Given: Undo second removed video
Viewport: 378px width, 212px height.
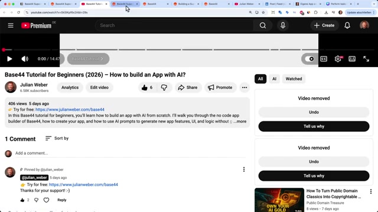Looking at the screenshot, I should (314, 162).
